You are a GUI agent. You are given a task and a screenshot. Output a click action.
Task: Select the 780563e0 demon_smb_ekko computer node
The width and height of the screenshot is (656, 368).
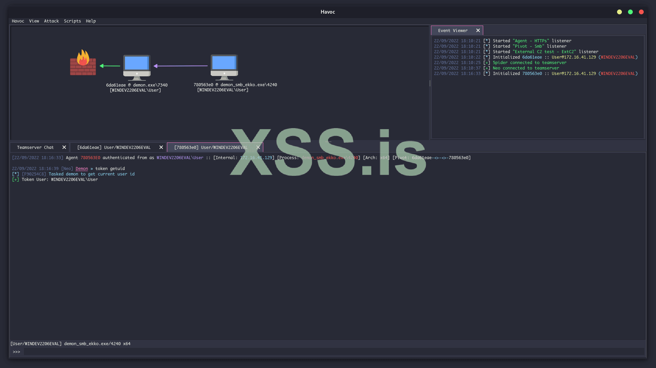[224, 67]
